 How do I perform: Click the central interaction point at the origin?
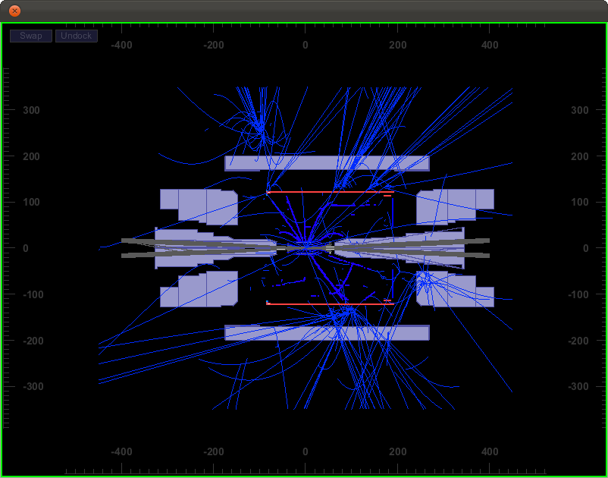click(x=306, y=247)
